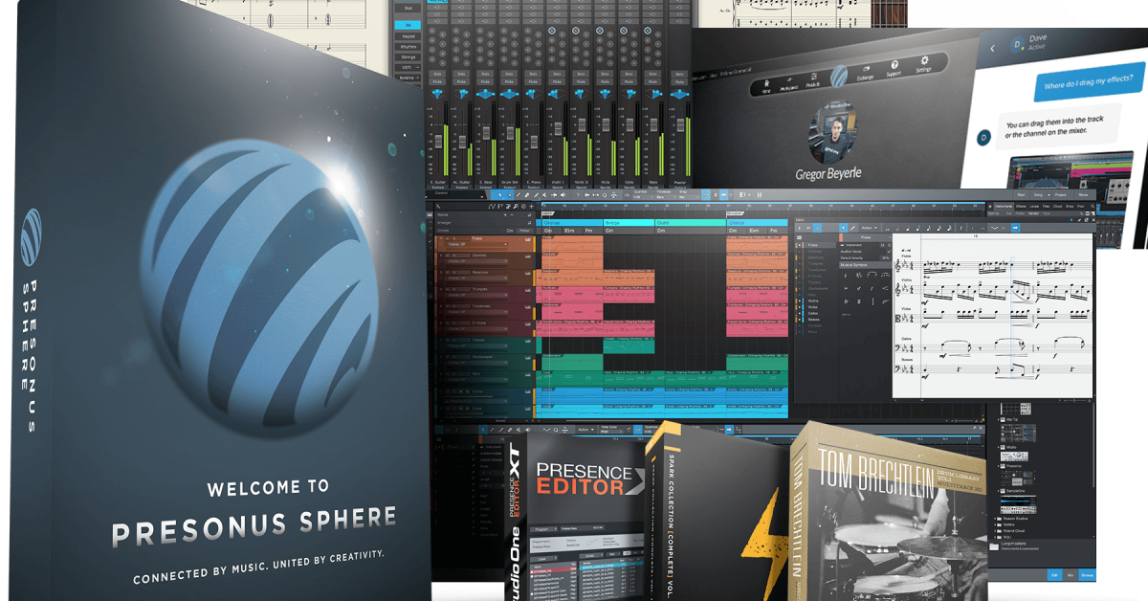Click the E. Guitar channel fader
Screen dimensions: 1148x601
pos(438,142)
